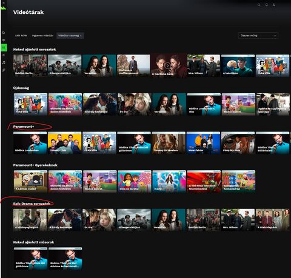
Task: Select the highlighted green video library sidebar icon
Action: (x=4, y=47)
